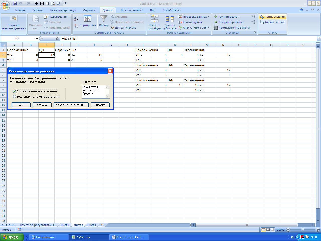This screenshot has height=241, width=321.
Task: Open Data Analysis (Анализ данных)
Action: (272, 22)
